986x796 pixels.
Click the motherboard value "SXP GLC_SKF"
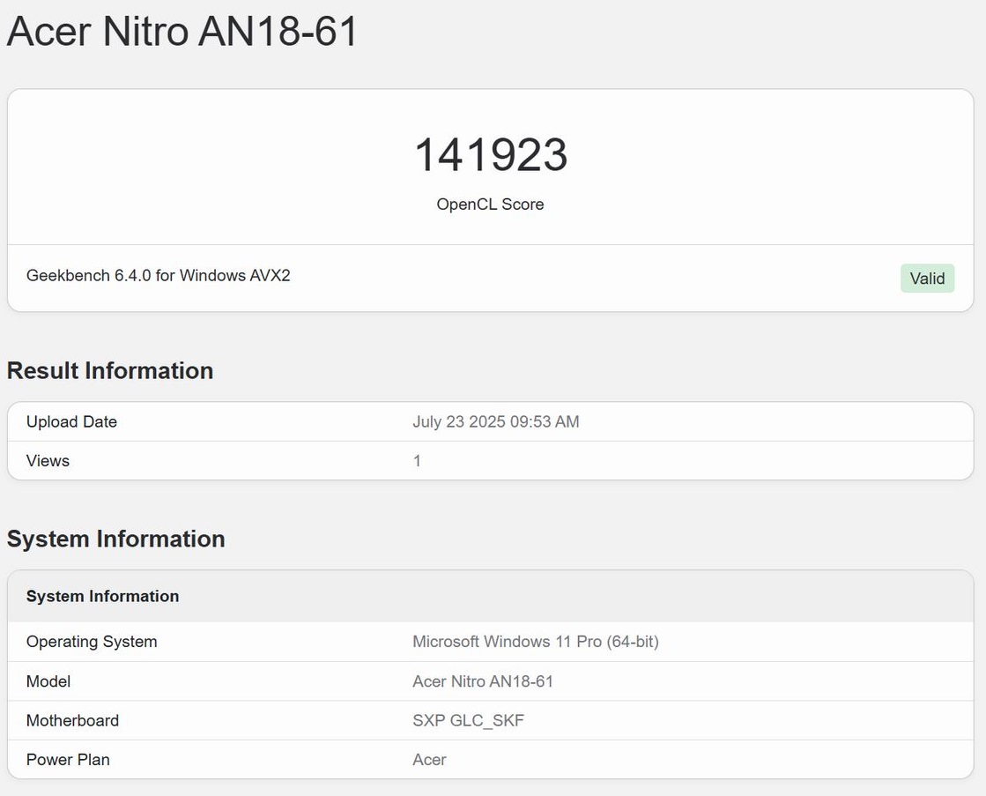click(469, 720)
